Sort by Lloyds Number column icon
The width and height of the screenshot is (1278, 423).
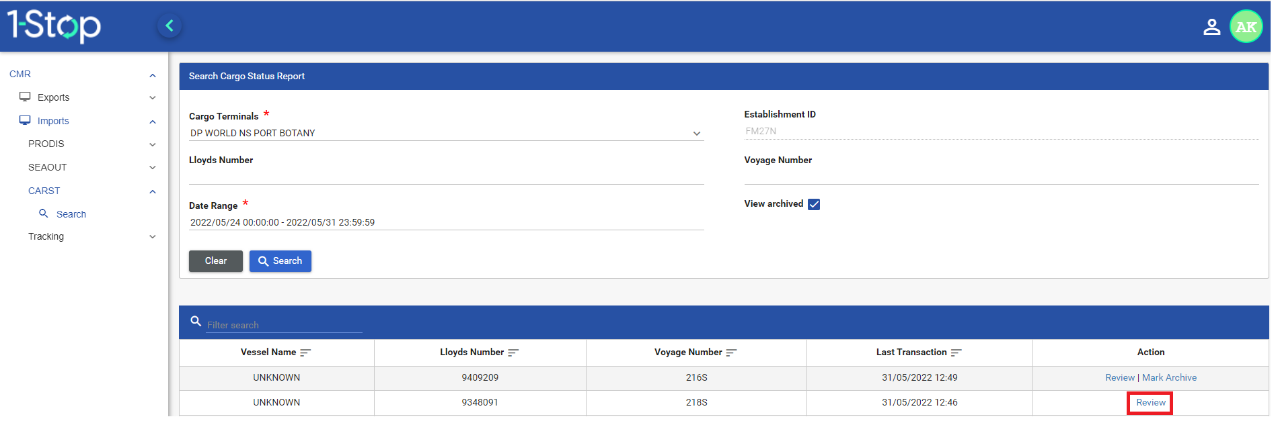(513, 352)
